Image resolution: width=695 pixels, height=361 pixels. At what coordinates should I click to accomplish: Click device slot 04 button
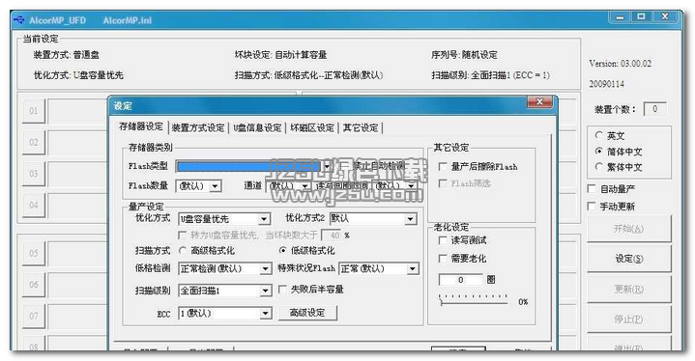click(x=34, y=205)
